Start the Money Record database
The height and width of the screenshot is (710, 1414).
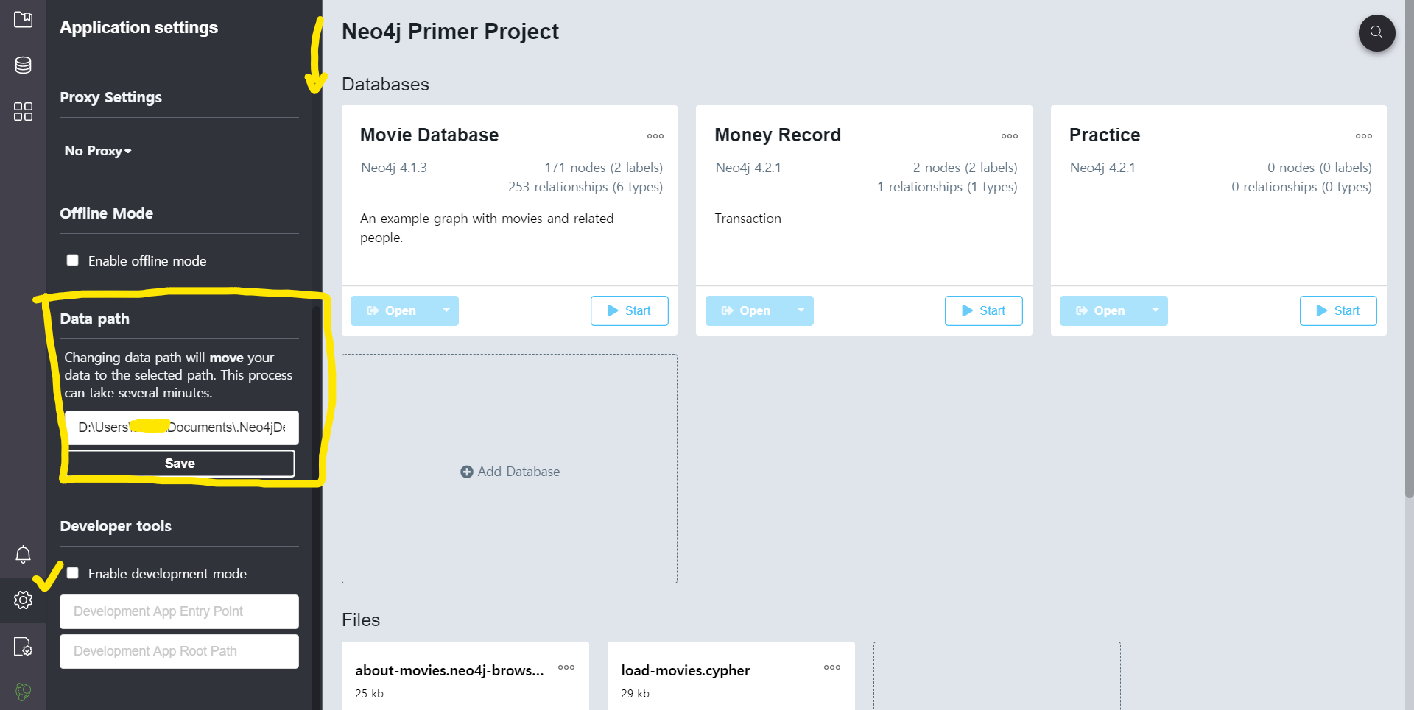[x=984, y=310]
